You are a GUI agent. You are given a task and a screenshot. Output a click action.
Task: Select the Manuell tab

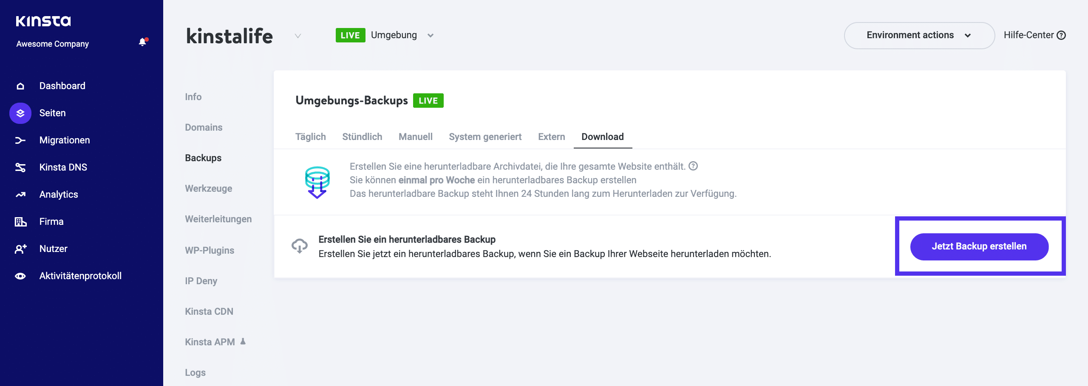(415, 137)
